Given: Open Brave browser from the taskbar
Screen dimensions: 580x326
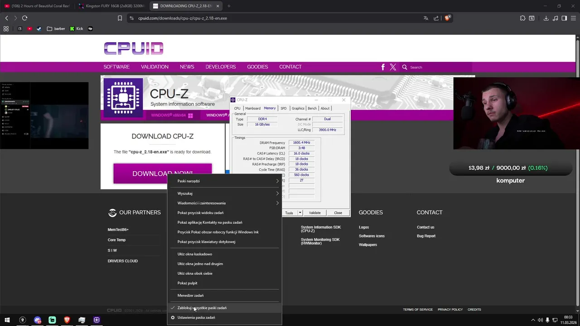Looking at the screenshot, I should (67, 320).
